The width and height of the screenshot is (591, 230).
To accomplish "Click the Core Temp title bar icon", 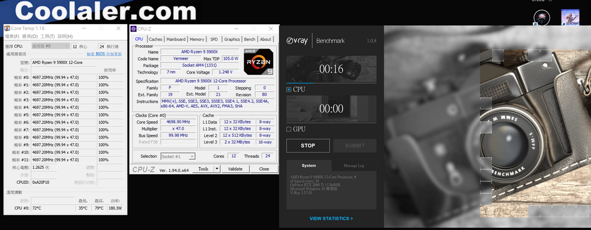I will 7,29.
